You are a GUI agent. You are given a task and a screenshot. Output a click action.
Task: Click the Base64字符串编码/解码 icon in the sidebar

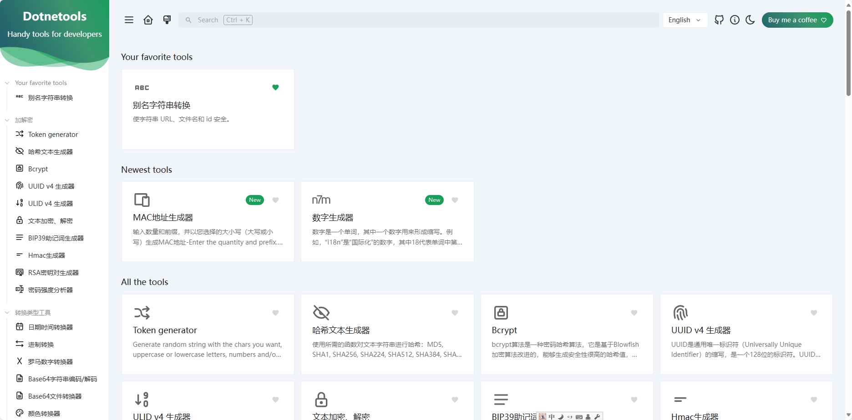tap(20, 379)
